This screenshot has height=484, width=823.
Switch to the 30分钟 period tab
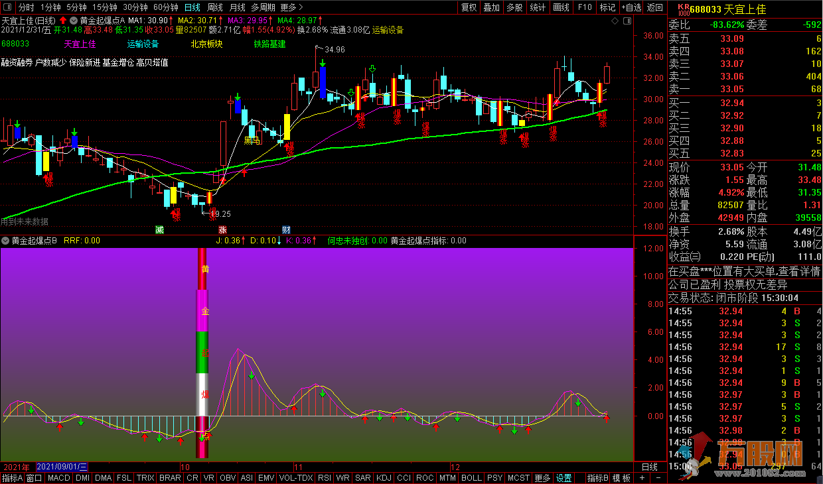tap(135, 7)
